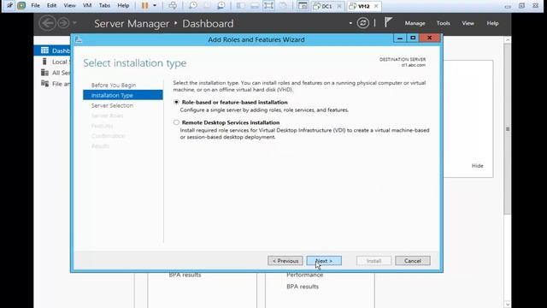Close the Add Roles and Features Wizard
Viewport: 547px width, 308px height.
pos(429,38)
